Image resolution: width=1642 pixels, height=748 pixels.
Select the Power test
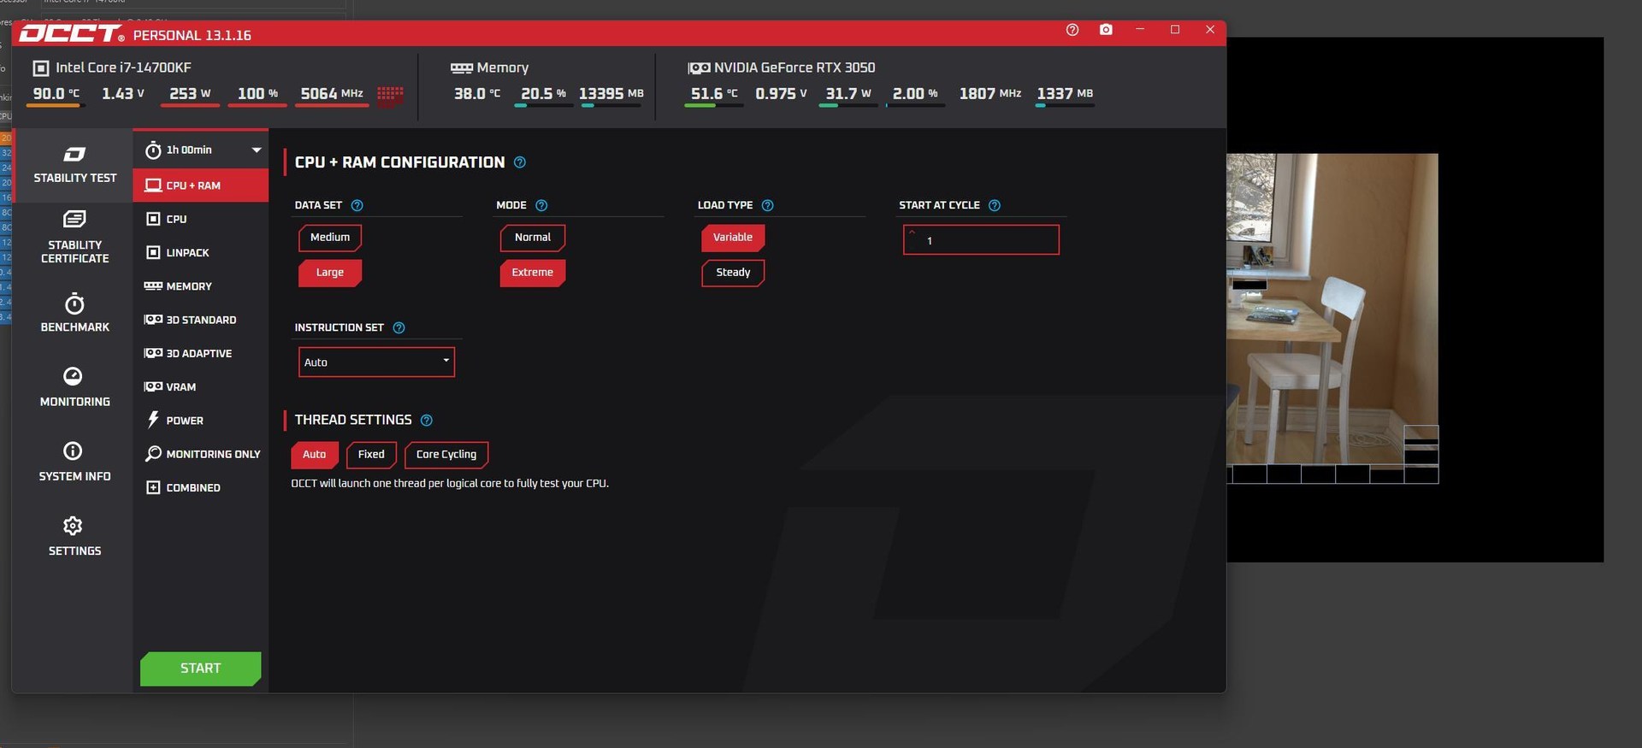(x=201, y=420)
